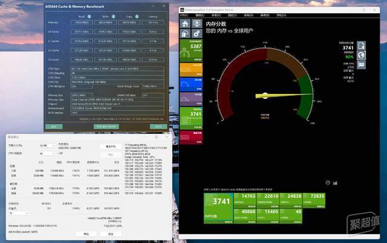Click the Save button in AIDA64
Screen dimensions: 387x243
54,126
